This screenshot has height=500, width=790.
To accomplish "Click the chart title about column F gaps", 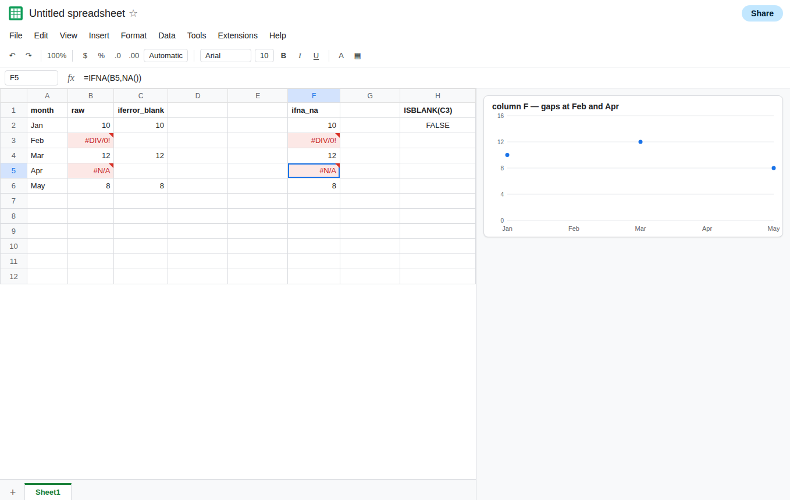I will point(556,106).
